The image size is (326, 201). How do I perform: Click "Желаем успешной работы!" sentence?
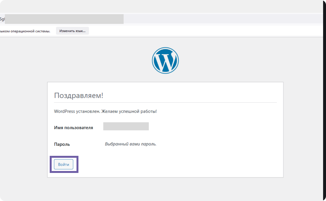(x=129, y=111)
